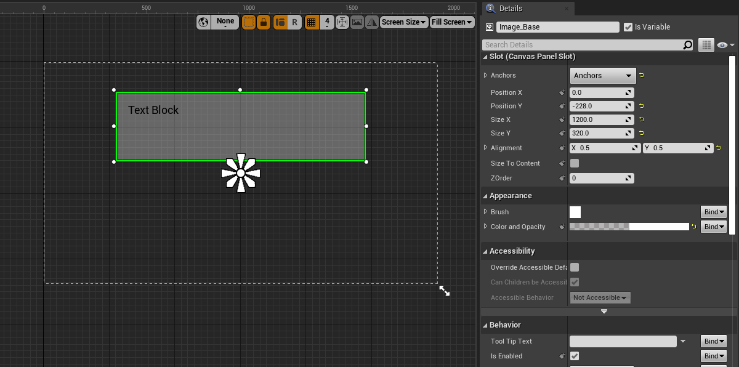This screenshot has height=367, width=739.
Task: Toggle the Is Enabled checkbox
Action: coord(575,356)
